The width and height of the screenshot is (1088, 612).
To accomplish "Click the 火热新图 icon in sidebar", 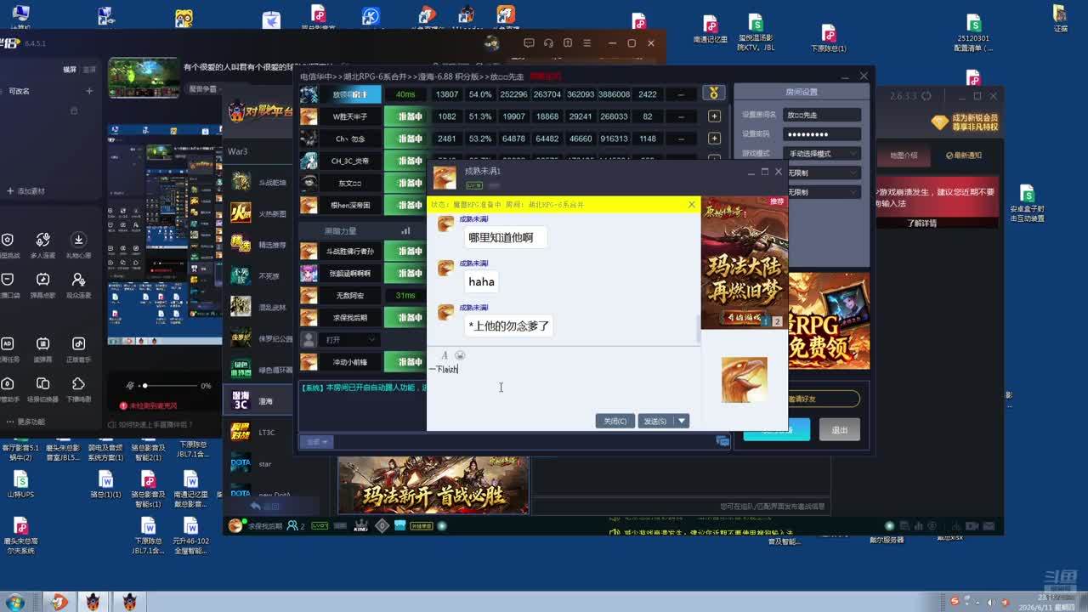I will coord(241,213).
